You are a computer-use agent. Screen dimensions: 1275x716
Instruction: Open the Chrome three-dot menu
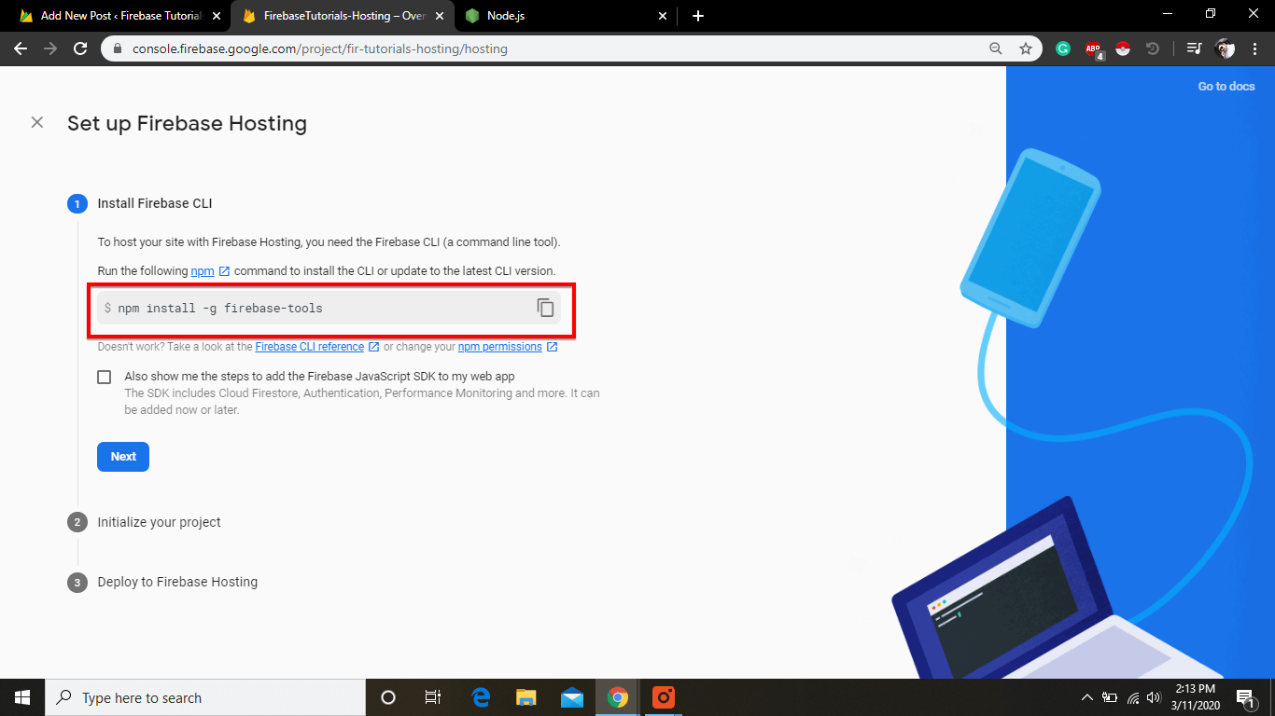coord(1254,48)
